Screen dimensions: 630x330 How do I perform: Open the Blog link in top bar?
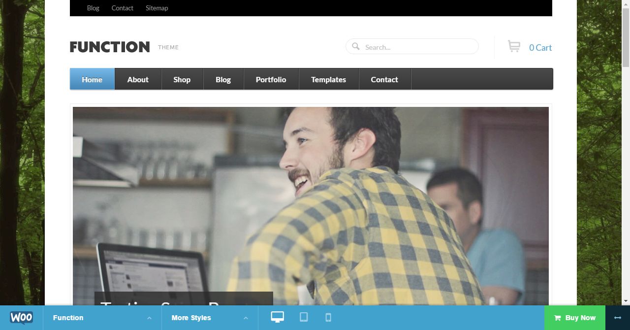(93, 8)
